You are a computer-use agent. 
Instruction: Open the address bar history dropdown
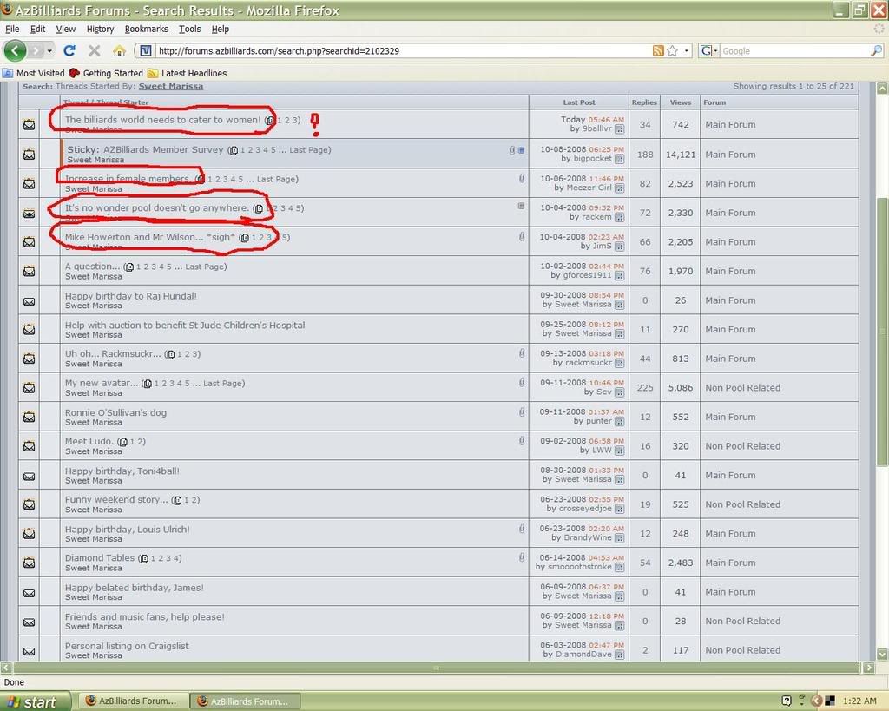(x=687, y=50)
